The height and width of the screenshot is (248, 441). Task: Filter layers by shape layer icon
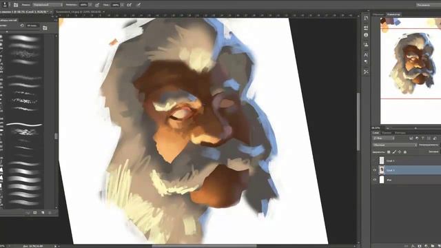tap(429, 138)
